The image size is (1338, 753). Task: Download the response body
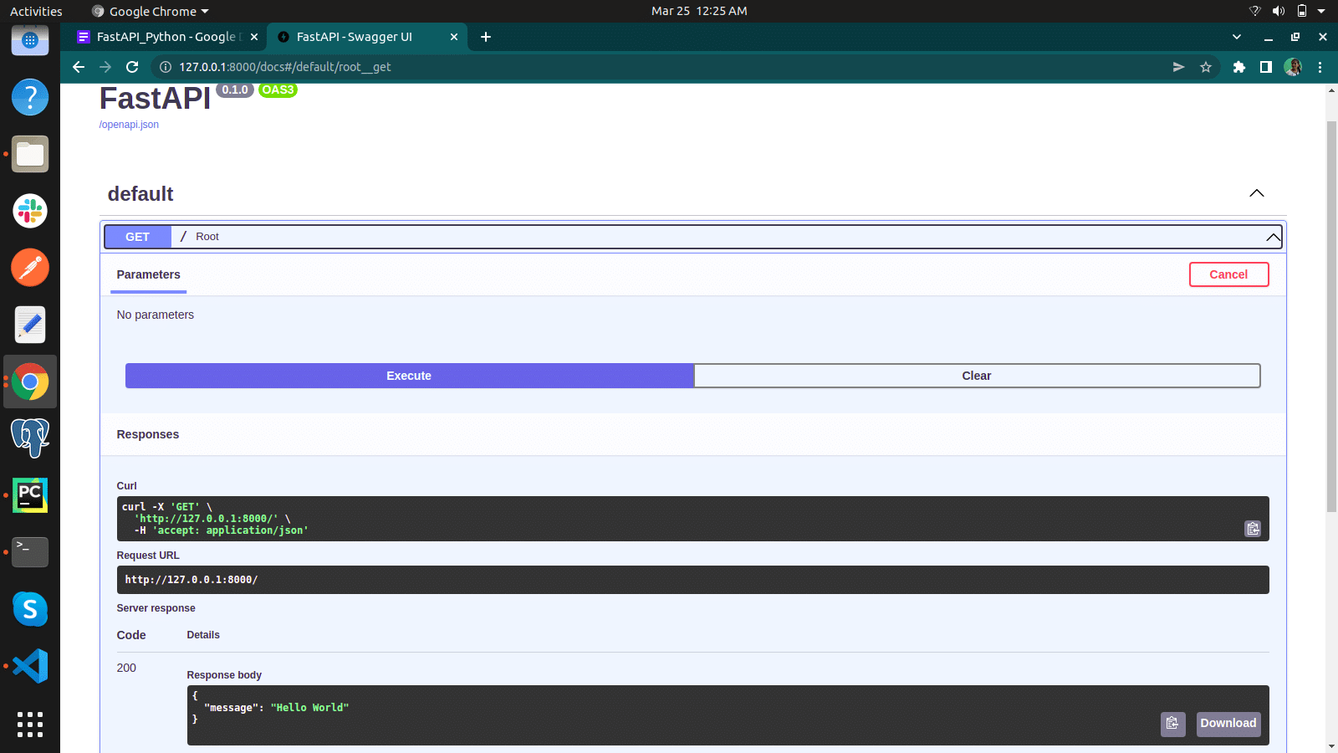point(1228,724)
